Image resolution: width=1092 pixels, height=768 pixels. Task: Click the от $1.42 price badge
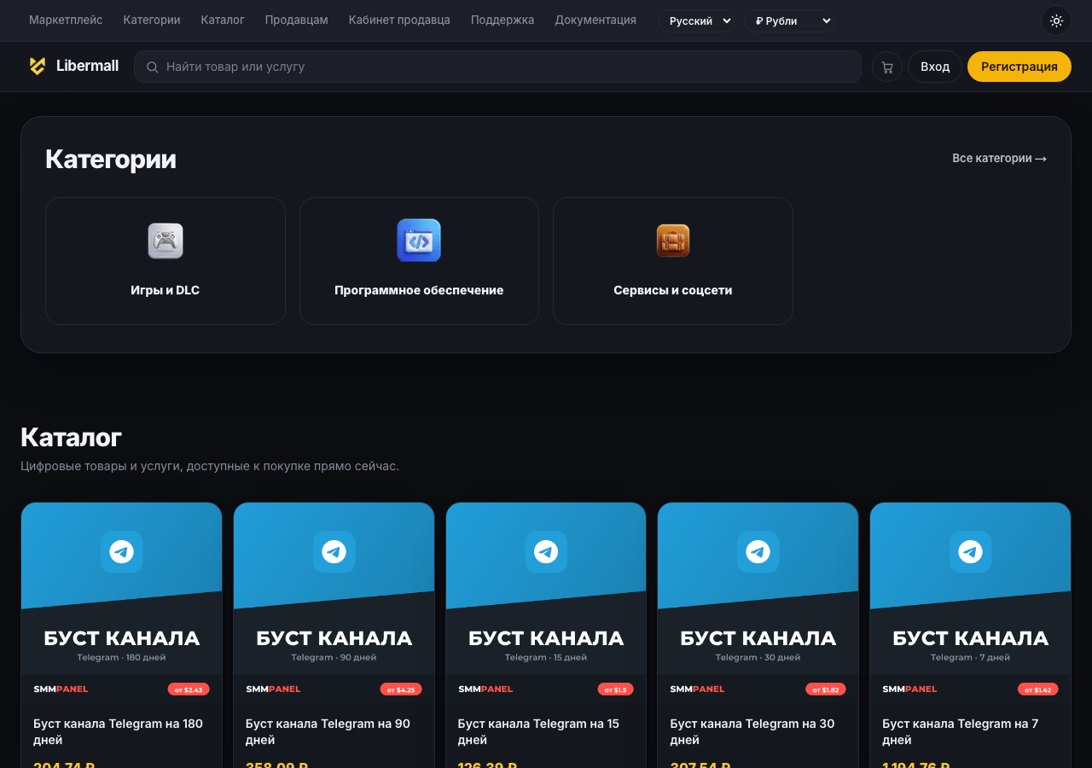pyautogui.click(x=1038, y=689)
